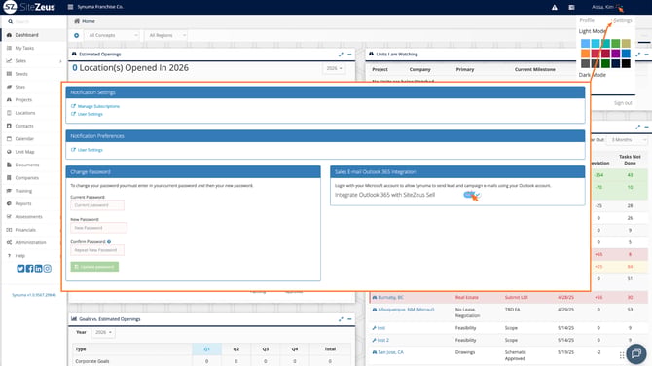This screenshot has height=366, width=652.
Task: Click the Unit Map globe icon in sidebar
Action: (9, 152)
